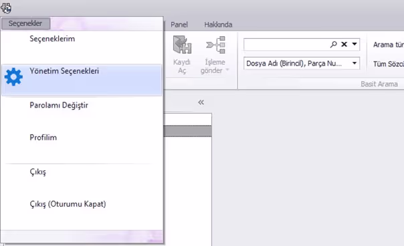Choose Çıkış (Oturumu Kapat) entry

(x=82, y=212)
